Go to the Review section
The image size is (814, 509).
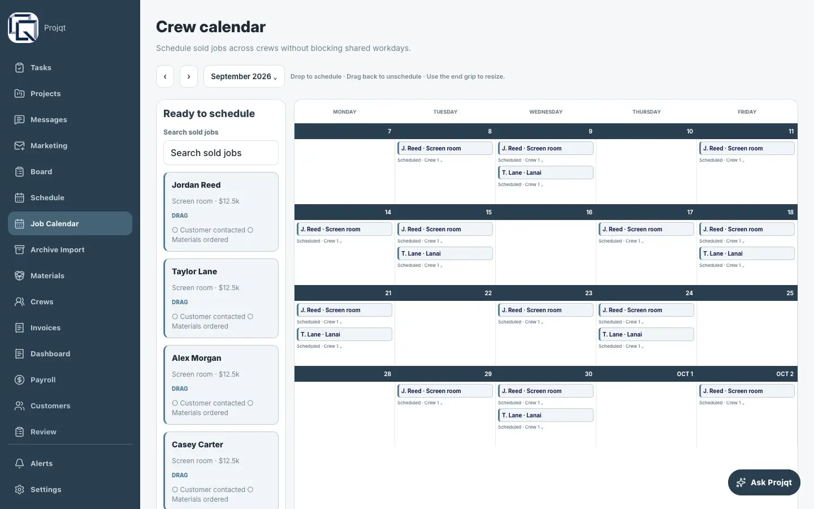(x=70, y=432)
